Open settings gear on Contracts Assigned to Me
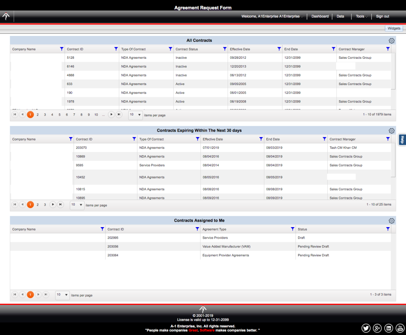 point(391,220)
